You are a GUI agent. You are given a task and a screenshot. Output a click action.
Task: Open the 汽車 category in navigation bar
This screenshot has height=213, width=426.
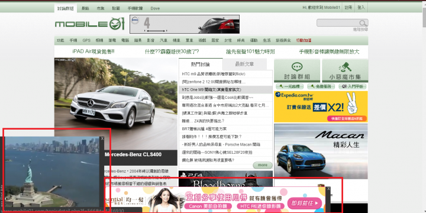(163, 40)
